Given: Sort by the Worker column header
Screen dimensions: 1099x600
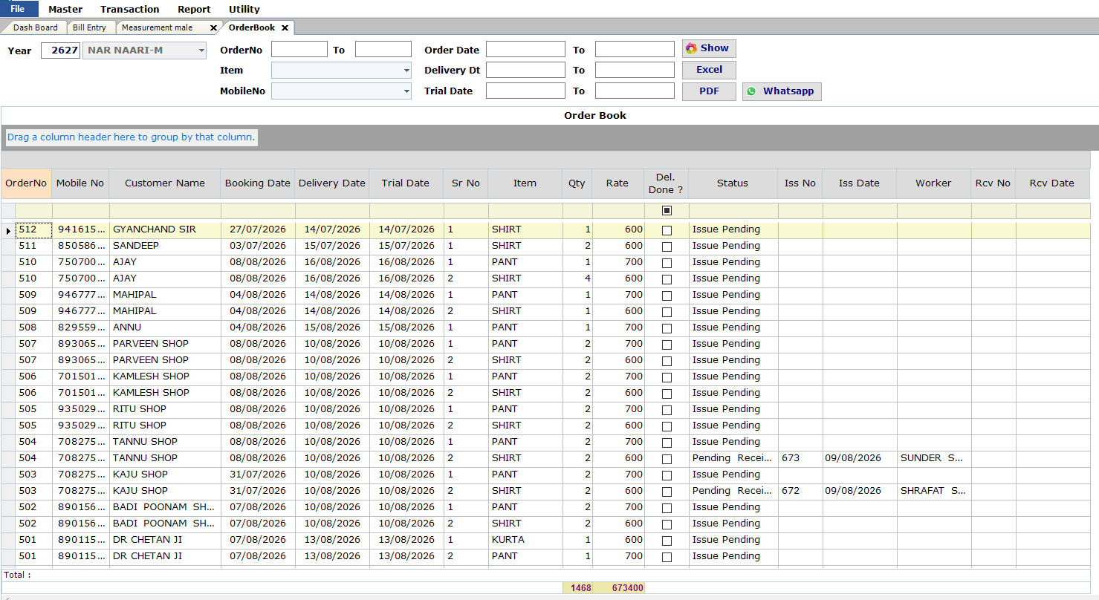Looking at the screenshot, I should pos(933,183).
